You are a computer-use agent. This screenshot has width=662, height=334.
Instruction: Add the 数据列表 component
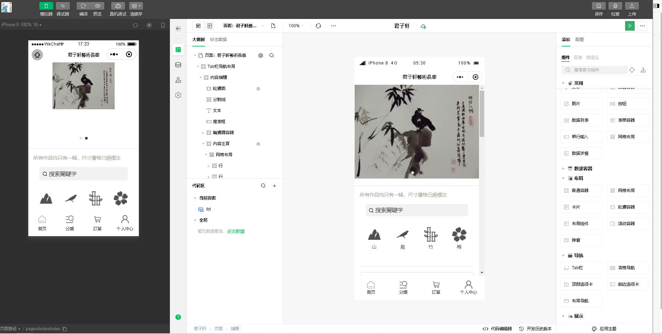click(582, 120)
